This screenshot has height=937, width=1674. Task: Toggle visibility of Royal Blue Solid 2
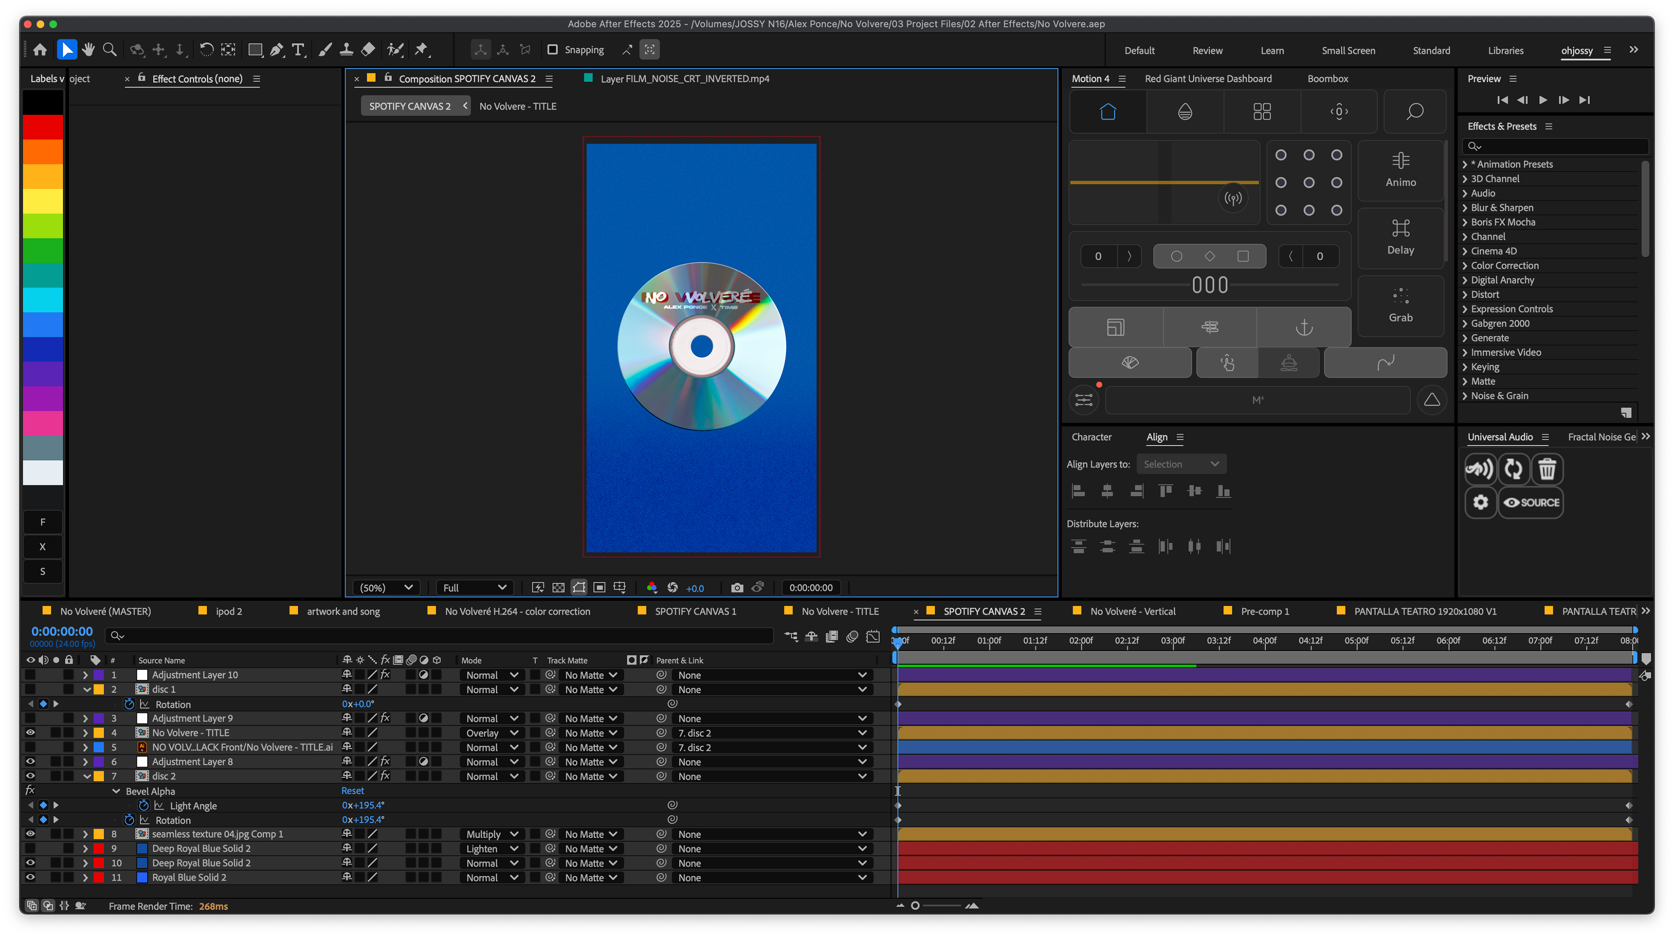[x=30, y=877]
